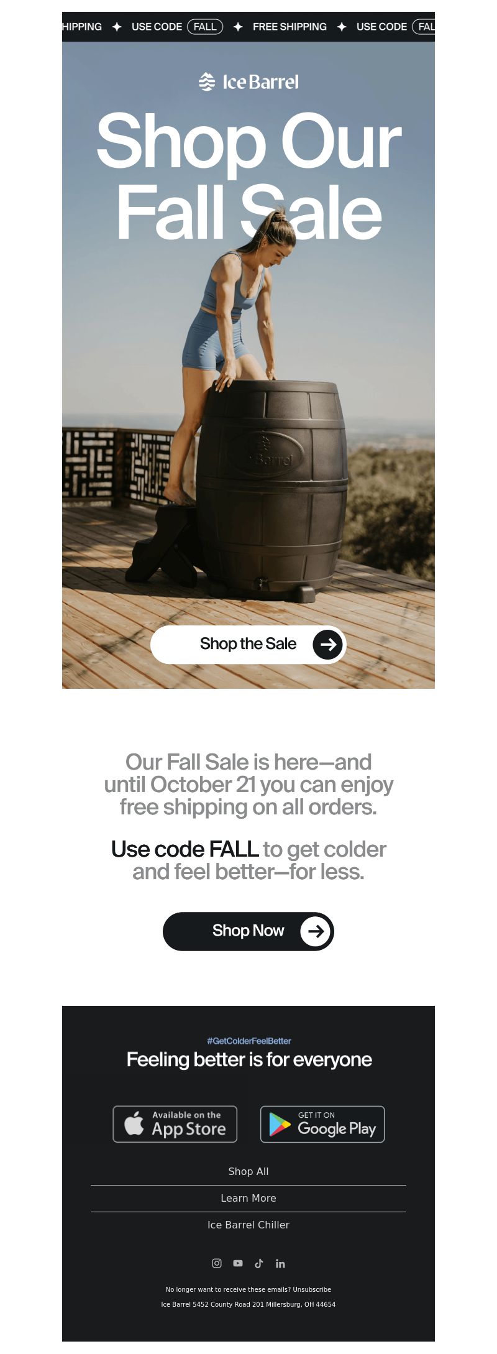Screen dimensions: 497x1354
Task: Click the arrow icon on Shop the Sale
Action: pos(328,644)
